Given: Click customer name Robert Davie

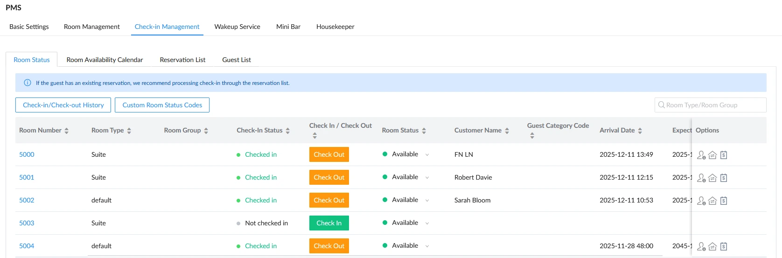Looking at the screenshot, I should click(473, 177).
